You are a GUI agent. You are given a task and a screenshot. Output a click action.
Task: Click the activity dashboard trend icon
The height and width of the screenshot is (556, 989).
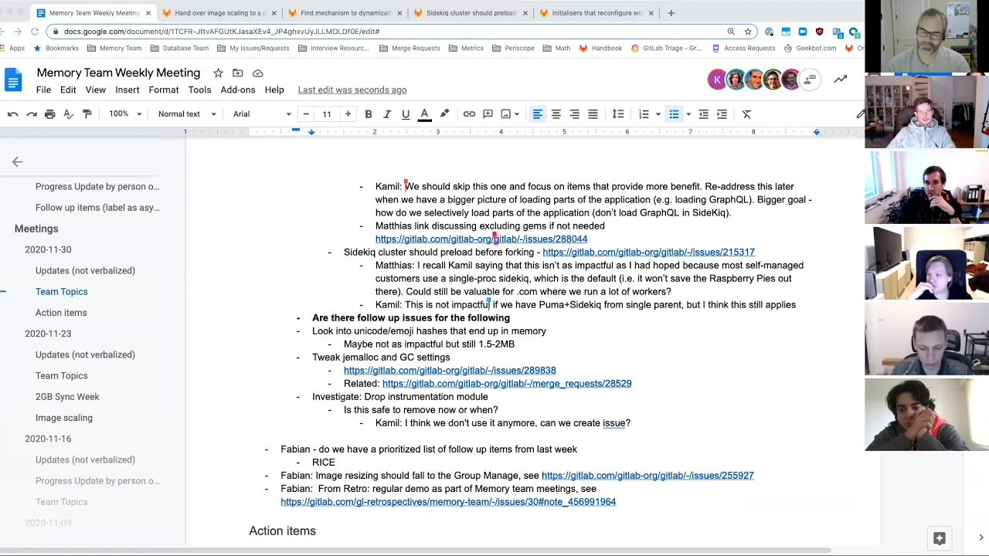pos(841,80)
